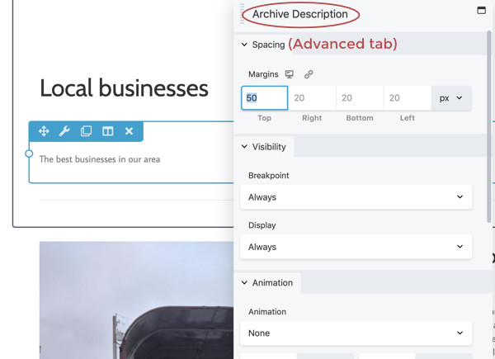This screenshot has height=359, width=495.
Task: Click the move handle on the module toolbar
Action: [44, 131]
